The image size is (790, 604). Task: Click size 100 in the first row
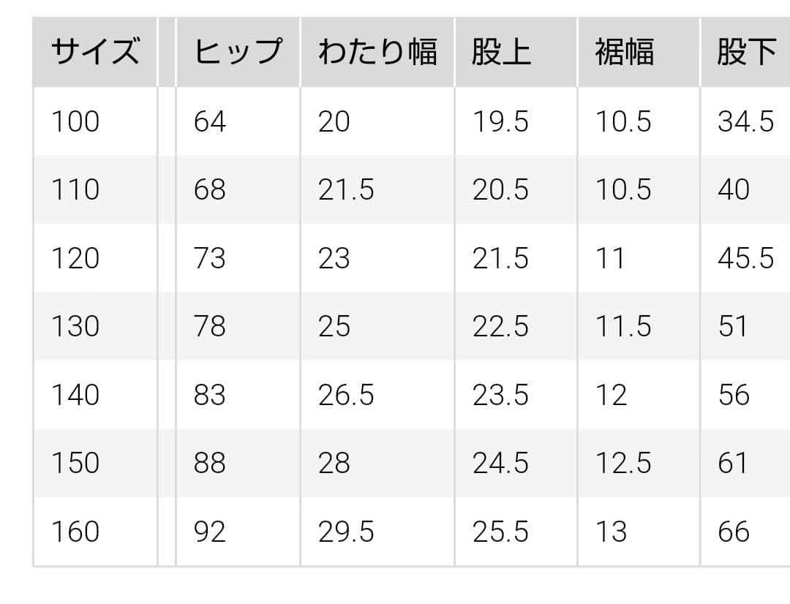[x=75, y=121]
